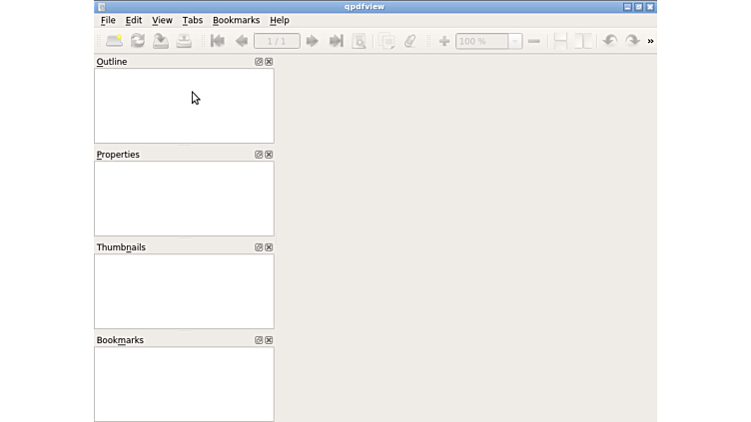The height and width of the screenshot is (422, 751).
Task: Jump to the last page icon
Action: 336,41
